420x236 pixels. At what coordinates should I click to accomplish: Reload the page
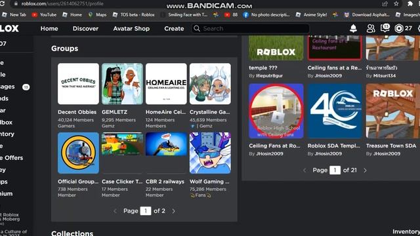(2, 3)
